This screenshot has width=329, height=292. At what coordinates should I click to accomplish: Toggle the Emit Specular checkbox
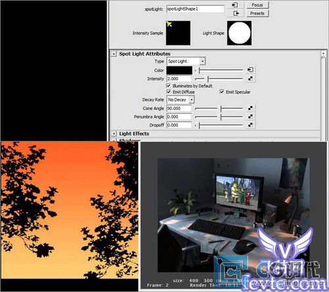[222, 92]
